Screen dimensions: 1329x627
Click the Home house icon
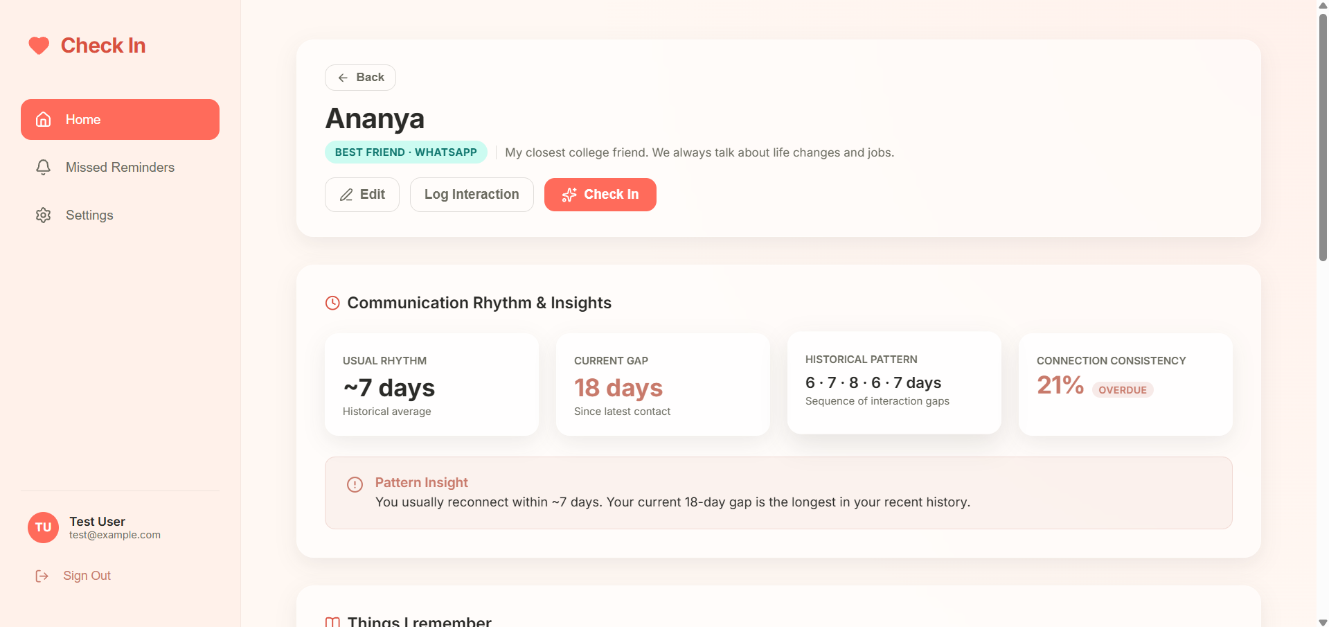43,119
